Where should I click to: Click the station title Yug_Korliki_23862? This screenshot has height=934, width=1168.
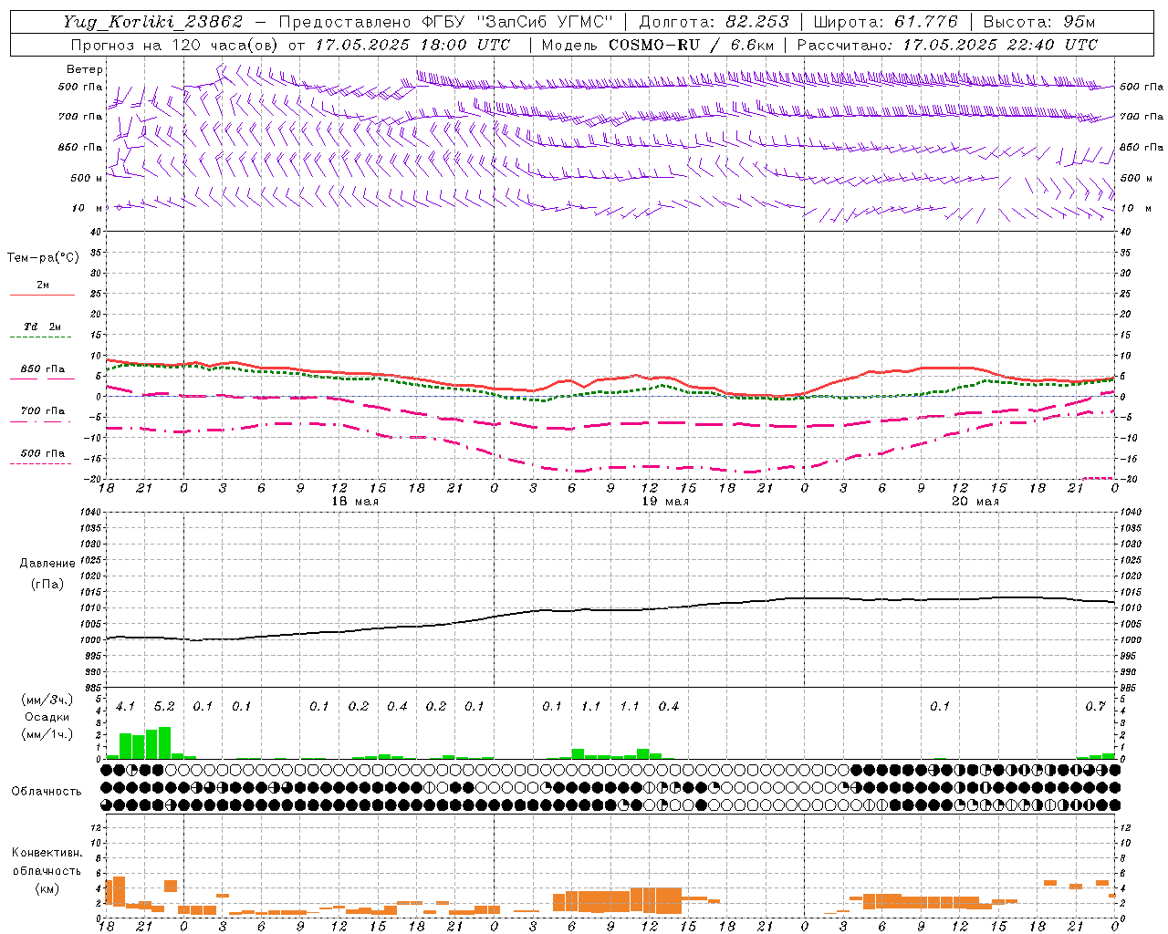(x=153, y=22)
